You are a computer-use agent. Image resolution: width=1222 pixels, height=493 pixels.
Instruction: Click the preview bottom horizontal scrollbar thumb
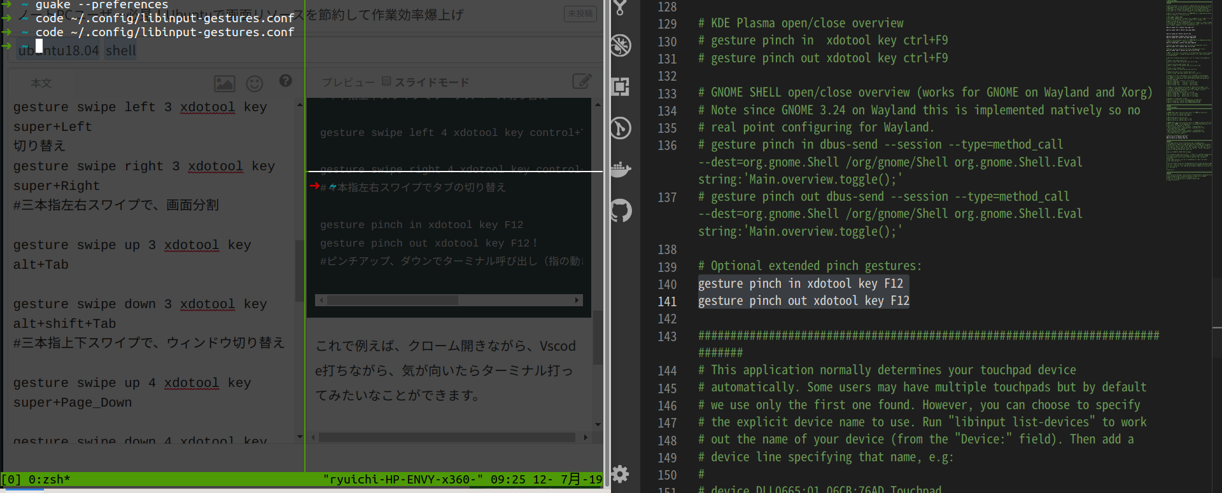pos(447,438)
